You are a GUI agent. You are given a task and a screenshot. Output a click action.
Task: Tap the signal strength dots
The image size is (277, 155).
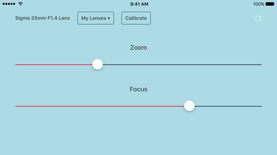[9, 4]
